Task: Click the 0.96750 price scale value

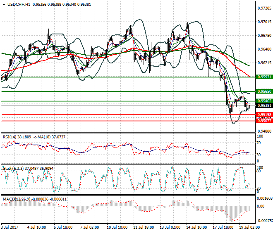Action: pyautogui.click(x=264, y=35)
